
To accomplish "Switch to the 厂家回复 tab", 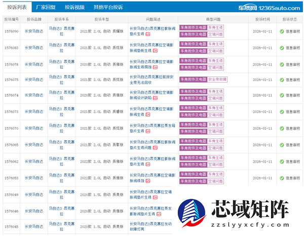I will tap(46, 7).
